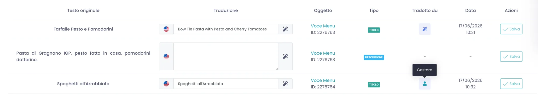Click the Bow Tie Pasta translation field

coord(226,29)
